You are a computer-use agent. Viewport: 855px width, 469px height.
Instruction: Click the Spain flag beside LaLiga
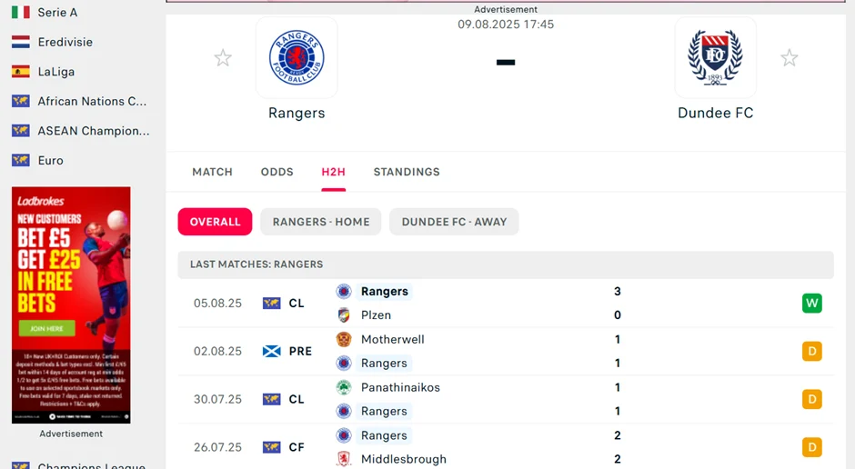(20, 72)
